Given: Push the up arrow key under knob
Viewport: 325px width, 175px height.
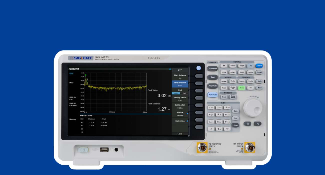Looking at the screenshot, I should click(x=258, y=123).
